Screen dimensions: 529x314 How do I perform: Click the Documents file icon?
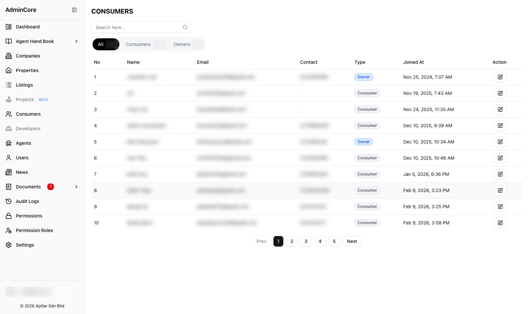pyautogui.click(x=9, y=187)
